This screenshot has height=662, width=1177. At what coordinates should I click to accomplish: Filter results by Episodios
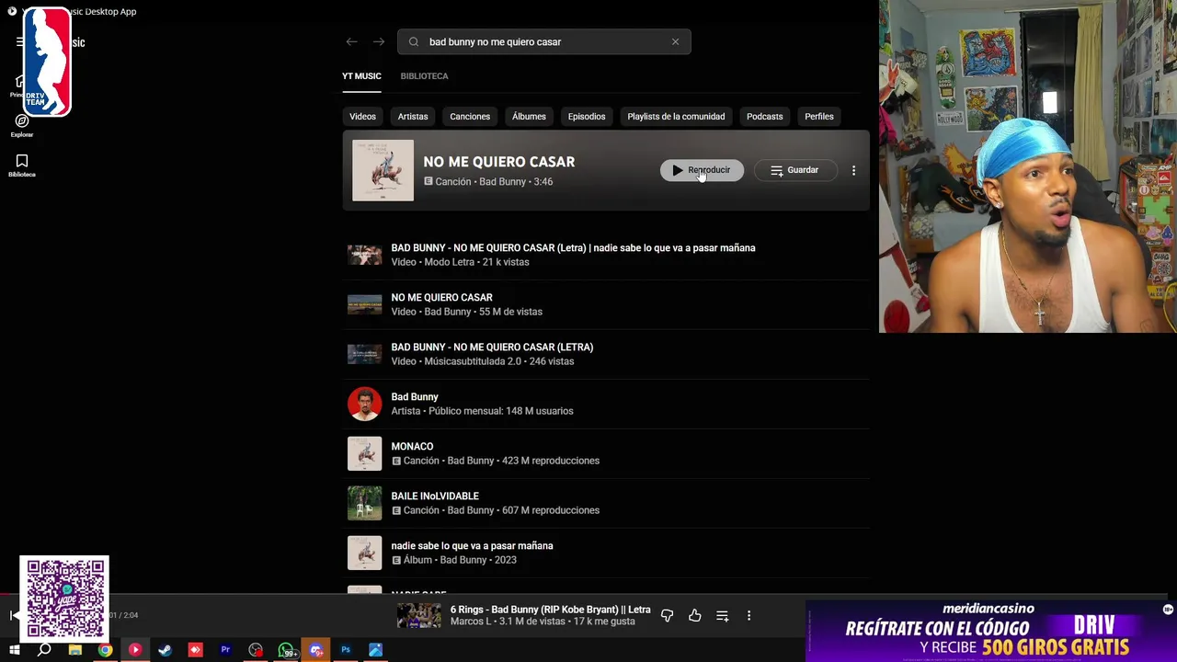pos(587,117)
